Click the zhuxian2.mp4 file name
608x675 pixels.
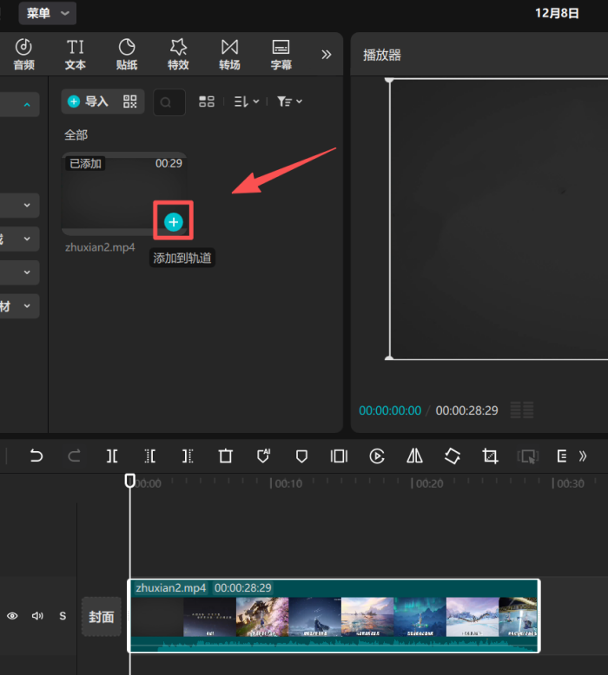tap(100, 247)
